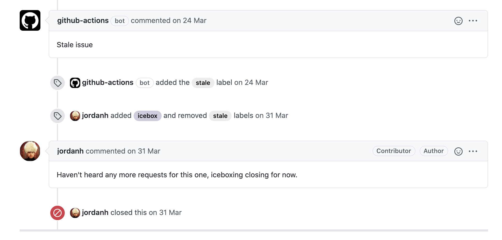Click the tag icon next to stale label event
Viewport: 502px width, 240px height.
point(57,83)
